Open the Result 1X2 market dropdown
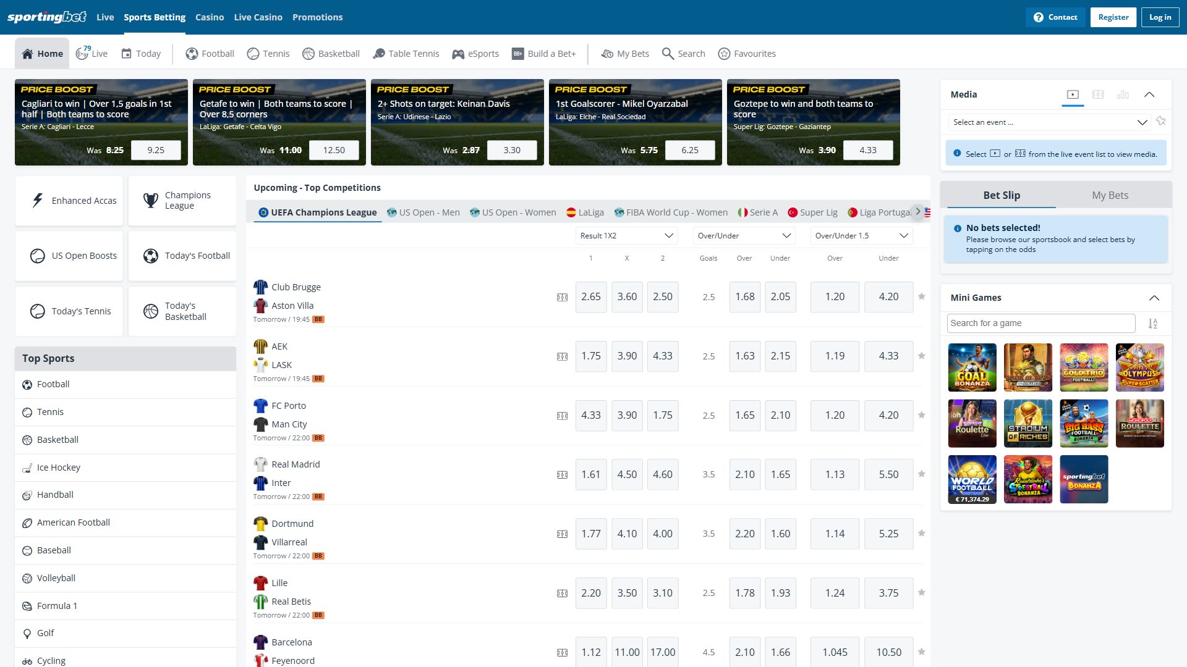This screenshot has height=667, width=1187. pos(626,236)
